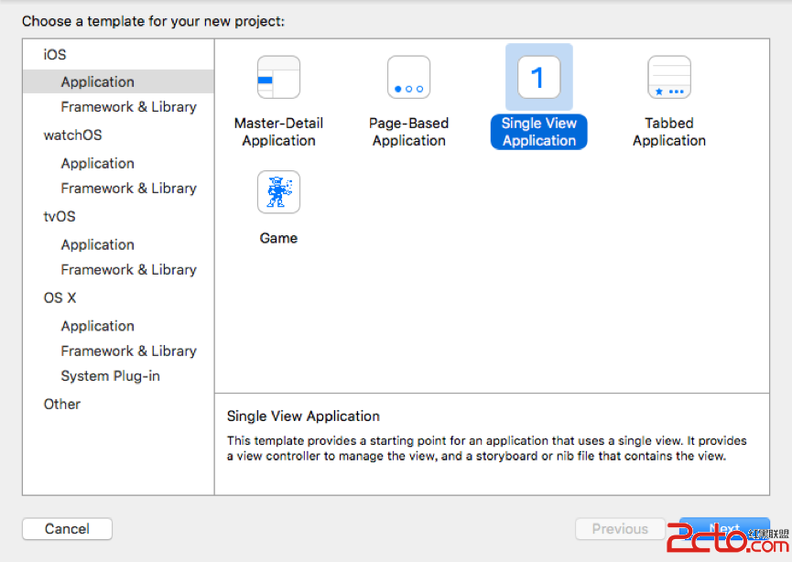792x562 pixels.
Task: Click the watchOS section header
Action: coord(72,135)
